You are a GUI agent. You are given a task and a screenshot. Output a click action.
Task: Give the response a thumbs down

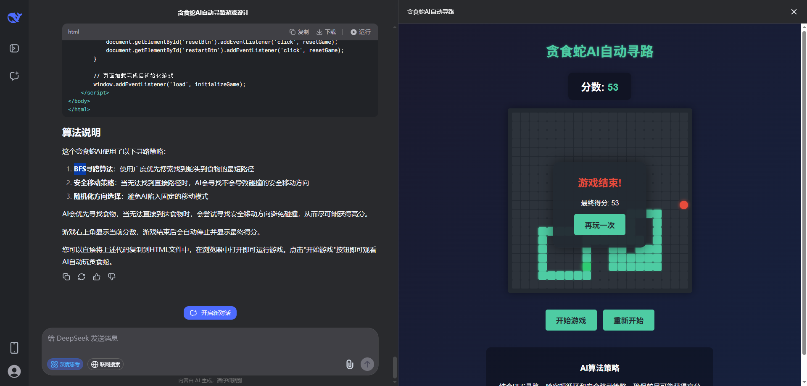pos(112,277)
